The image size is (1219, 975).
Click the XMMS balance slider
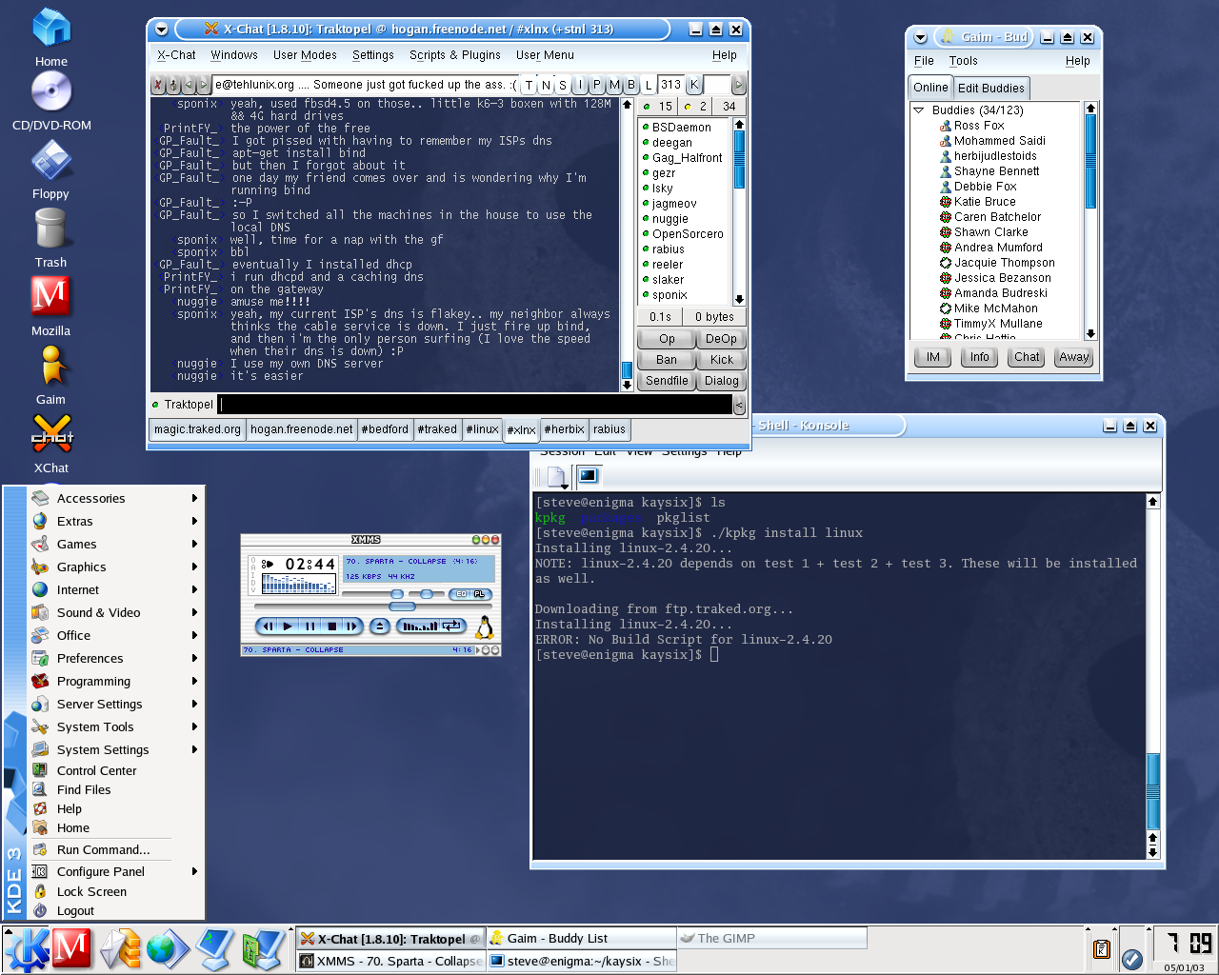coord(429,594)
